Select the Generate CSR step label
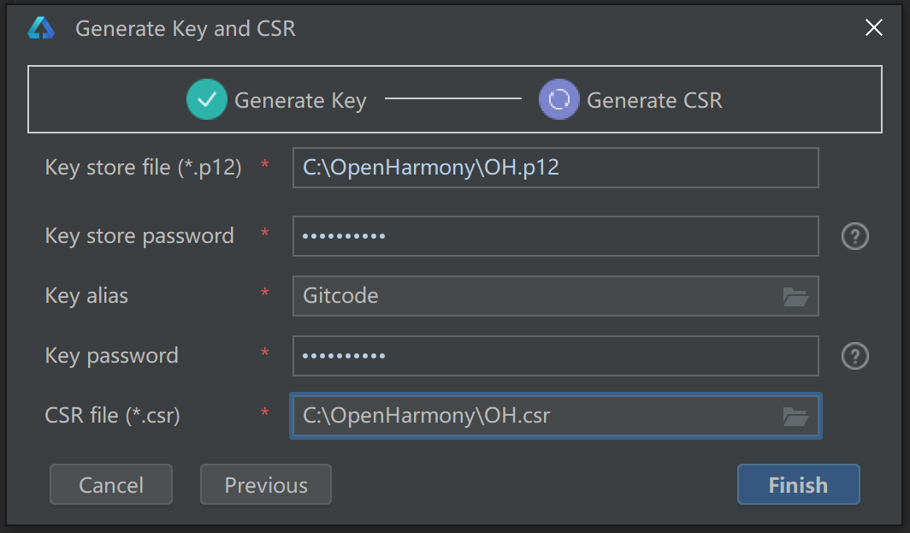The width and height of the screenshot is (910, 533). click(654, 101)
